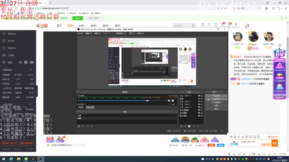Click 开始录制 button in OBS controls
Screen dimensions: 289x162
(216, 99)
